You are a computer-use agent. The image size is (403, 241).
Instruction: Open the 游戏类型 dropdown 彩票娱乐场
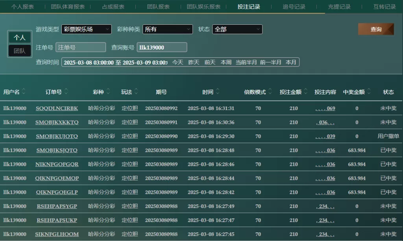[x=86, y=29]
